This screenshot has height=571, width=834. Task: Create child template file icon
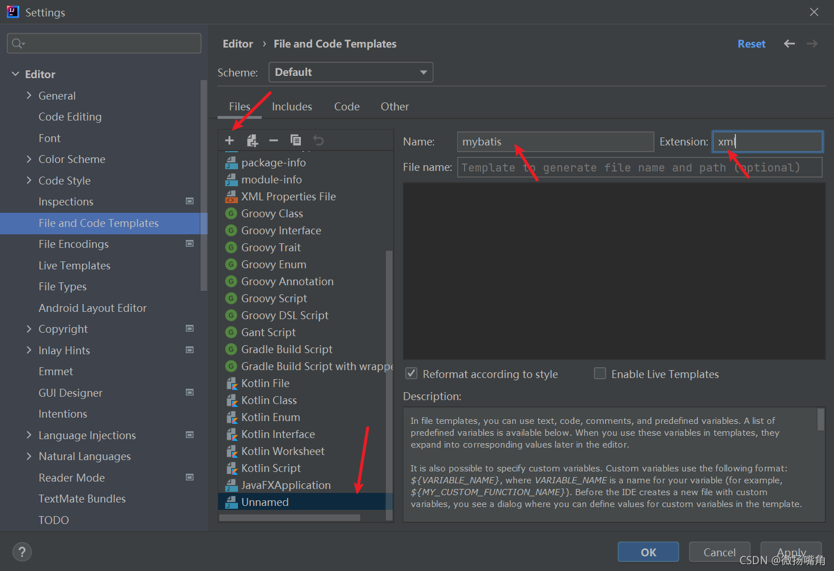point(252,140)
